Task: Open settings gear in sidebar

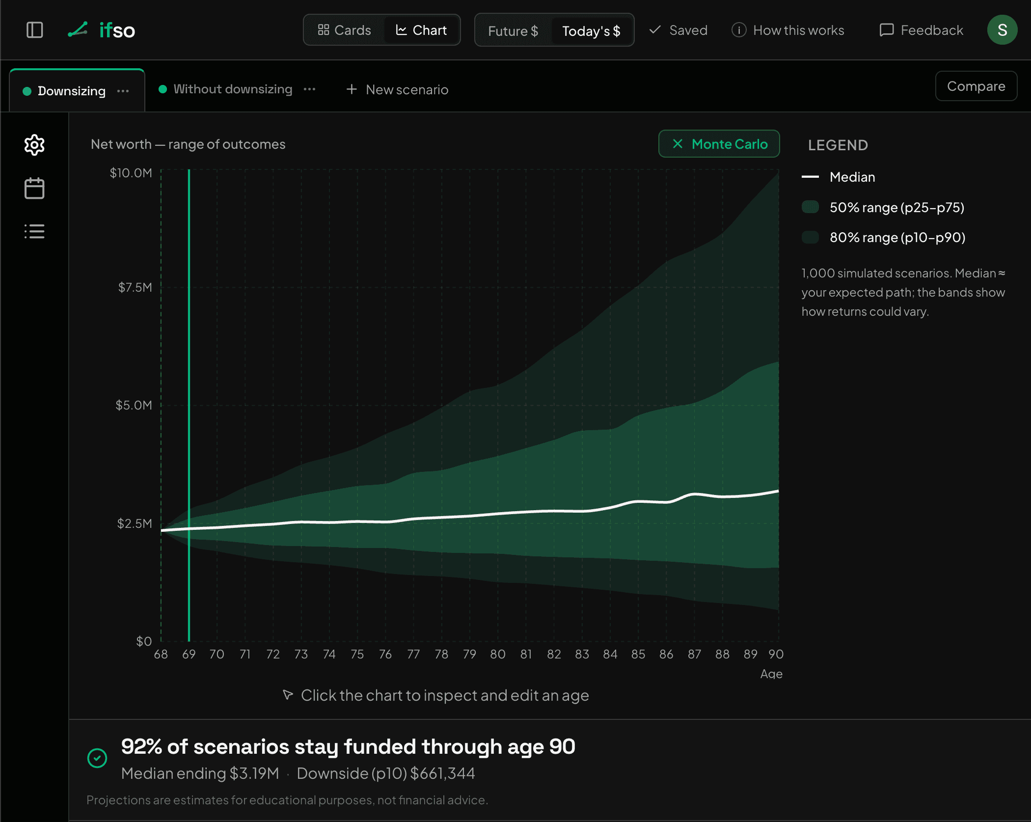Action: pyautogui.click(x=34, y=145)
